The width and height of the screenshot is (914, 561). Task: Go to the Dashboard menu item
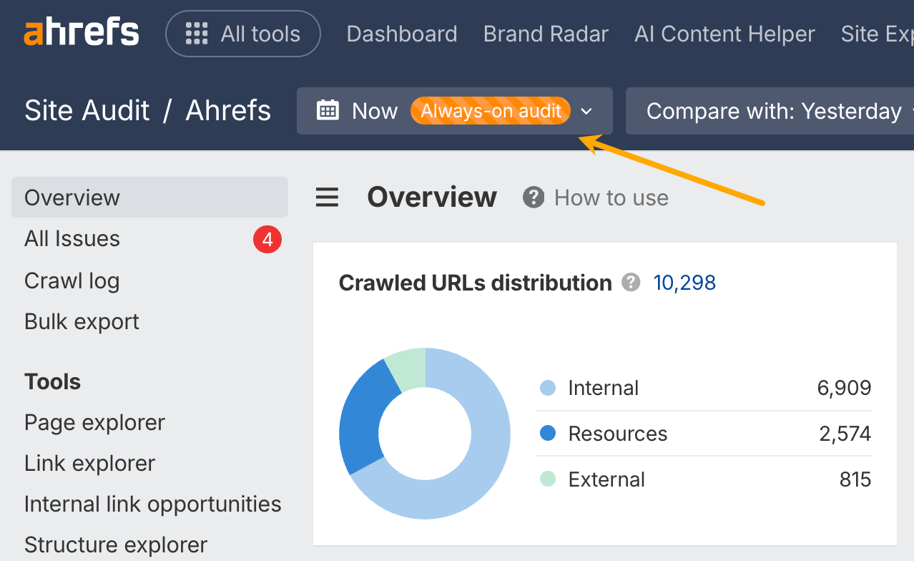401,33
